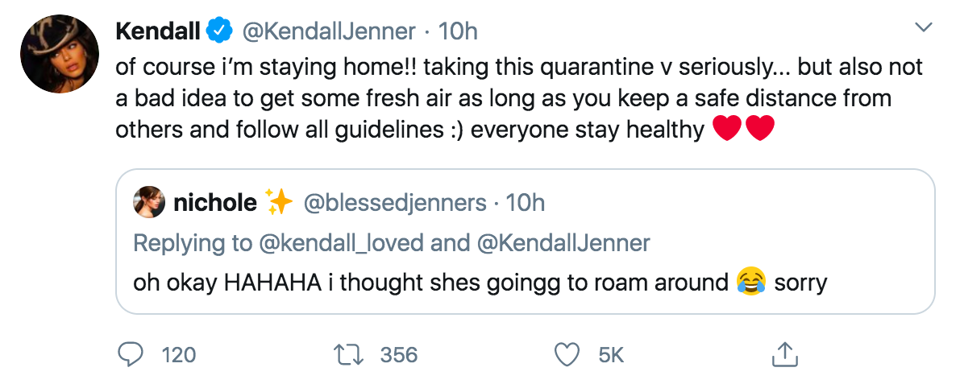Click the 10h timestamp on Kendall's tweet

tap(459, 31)
